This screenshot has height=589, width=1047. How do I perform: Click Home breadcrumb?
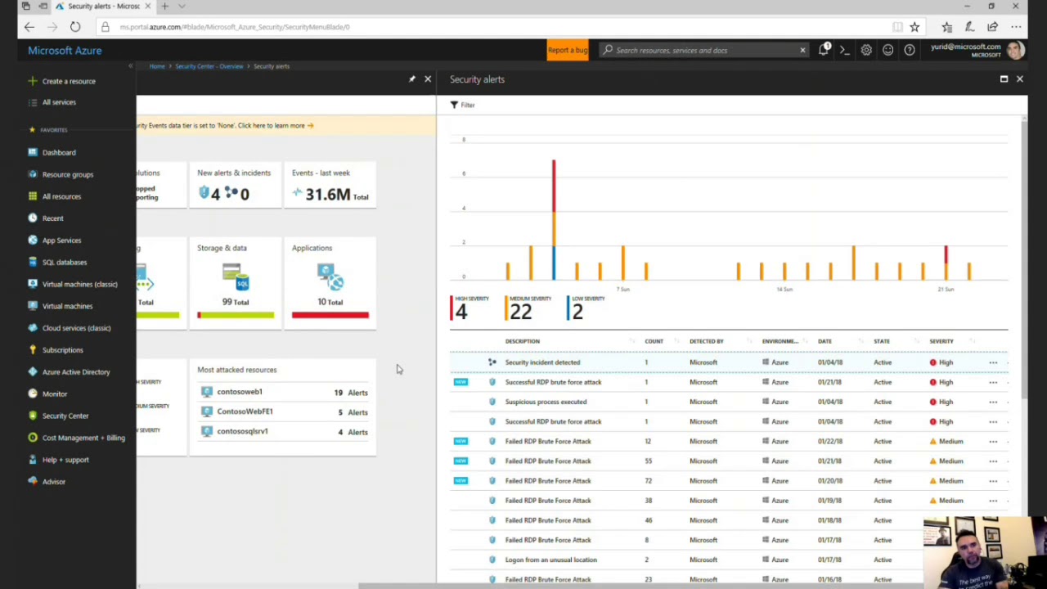[156, 66]
